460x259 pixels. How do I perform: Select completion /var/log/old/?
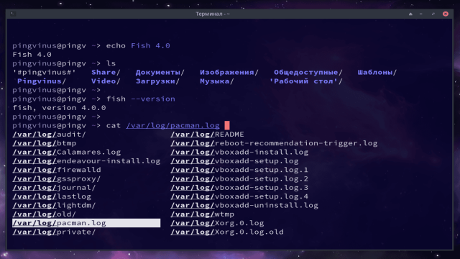tap(45, 214)
